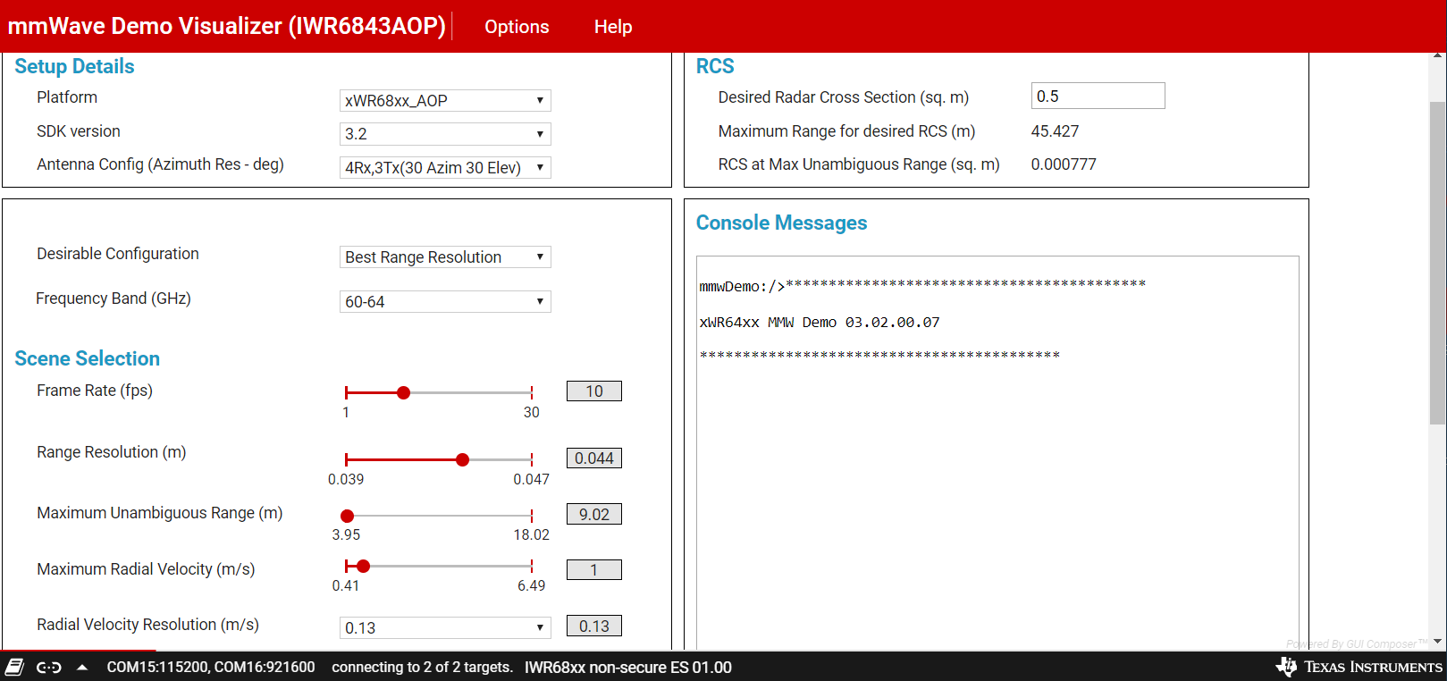This screenshot has height=681, width=1447.
Task: Click the "Scene Selection" heading
Action: 87,358
